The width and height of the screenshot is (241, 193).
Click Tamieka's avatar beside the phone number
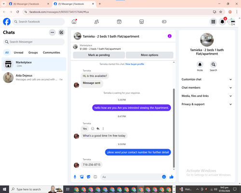[76, 165]
